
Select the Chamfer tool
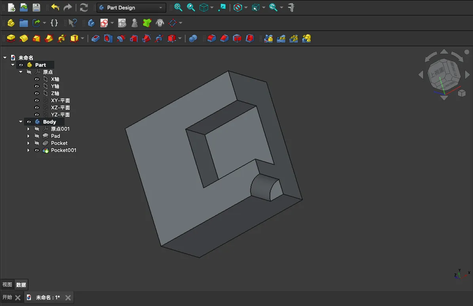224,38
